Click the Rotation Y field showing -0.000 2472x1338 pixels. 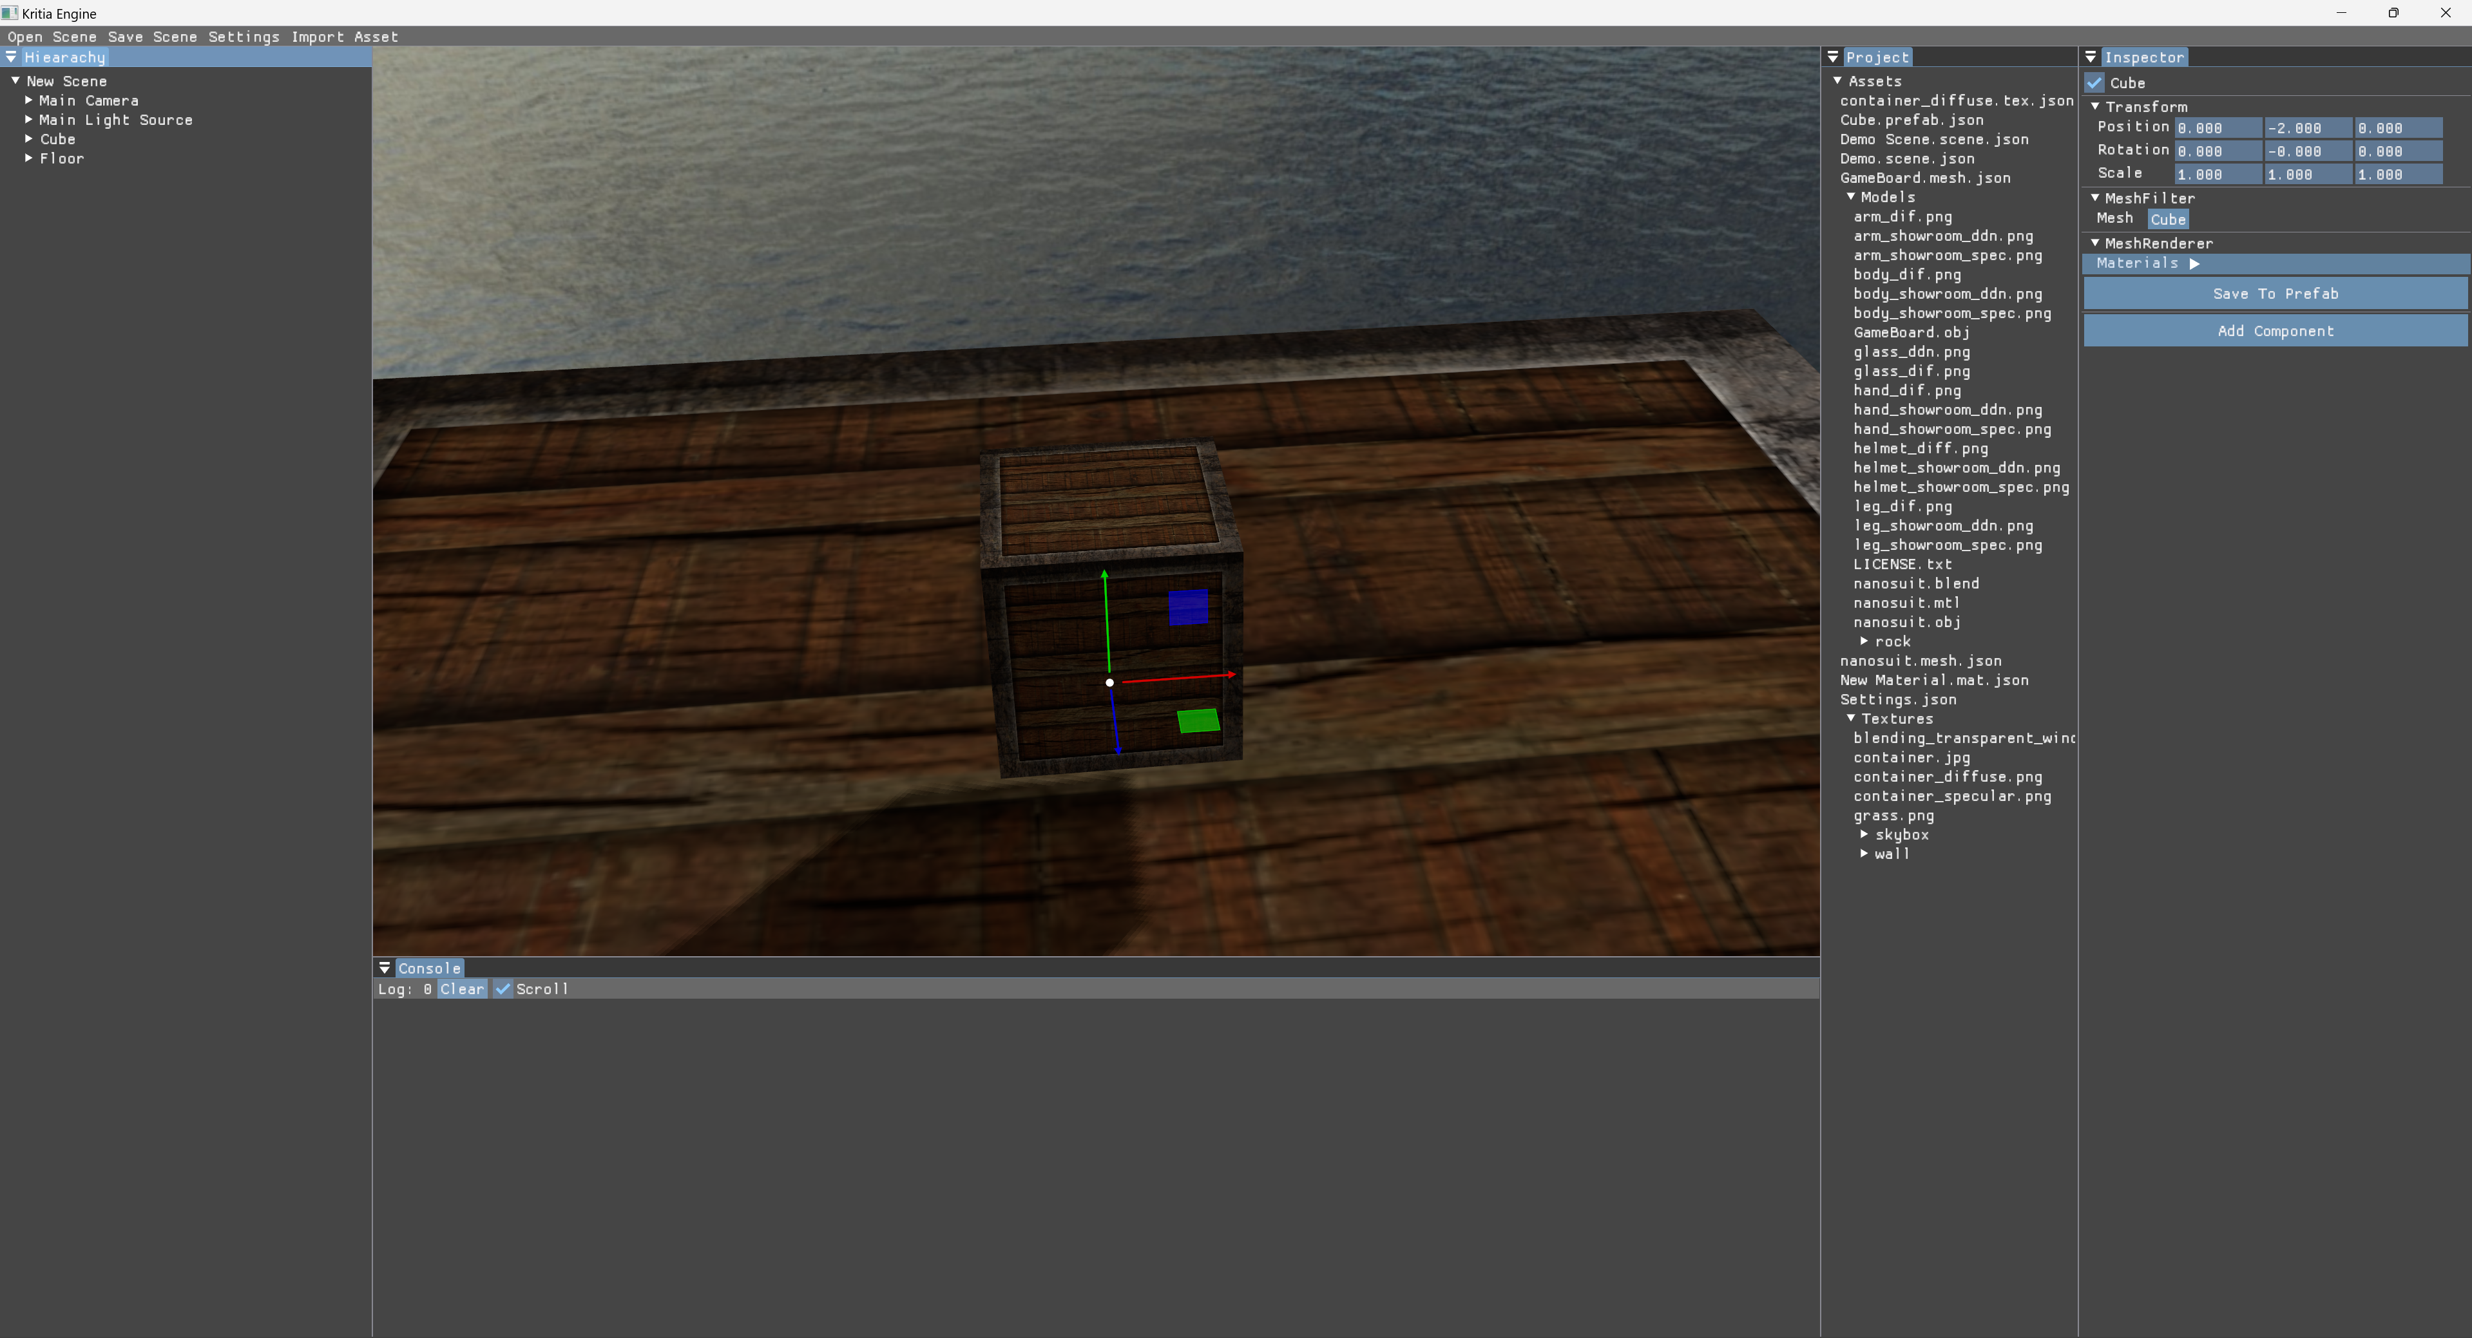tap(2308, 151)
